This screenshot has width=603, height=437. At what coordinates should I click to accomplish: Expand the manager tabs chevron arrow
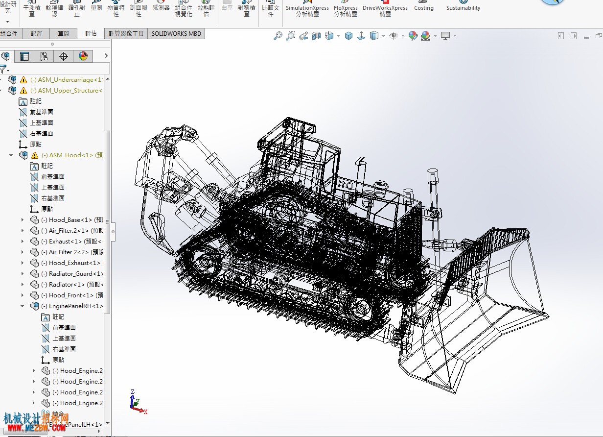106,56
